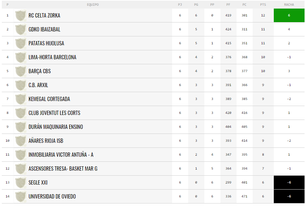This screenshot has width=306, height=206.
Task: Click the RC Celta Zorka team crest
Action: point(20,15)
